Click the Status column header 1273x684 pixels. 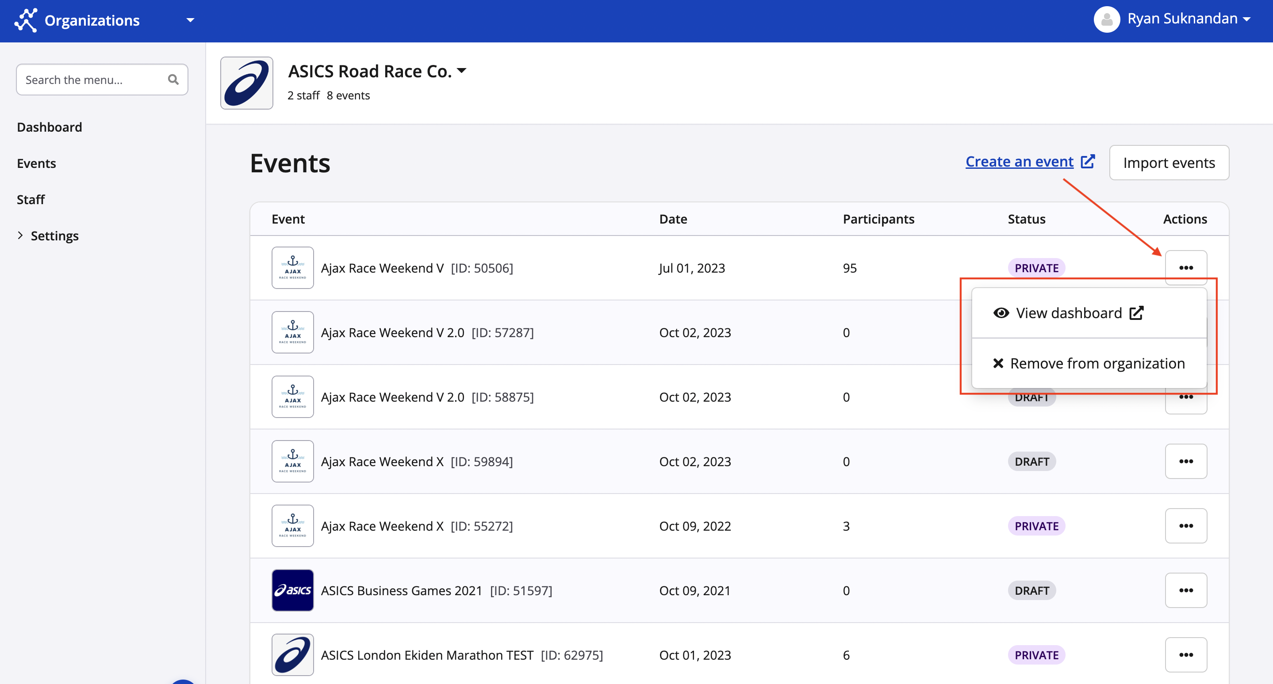tap(1026, 219)
